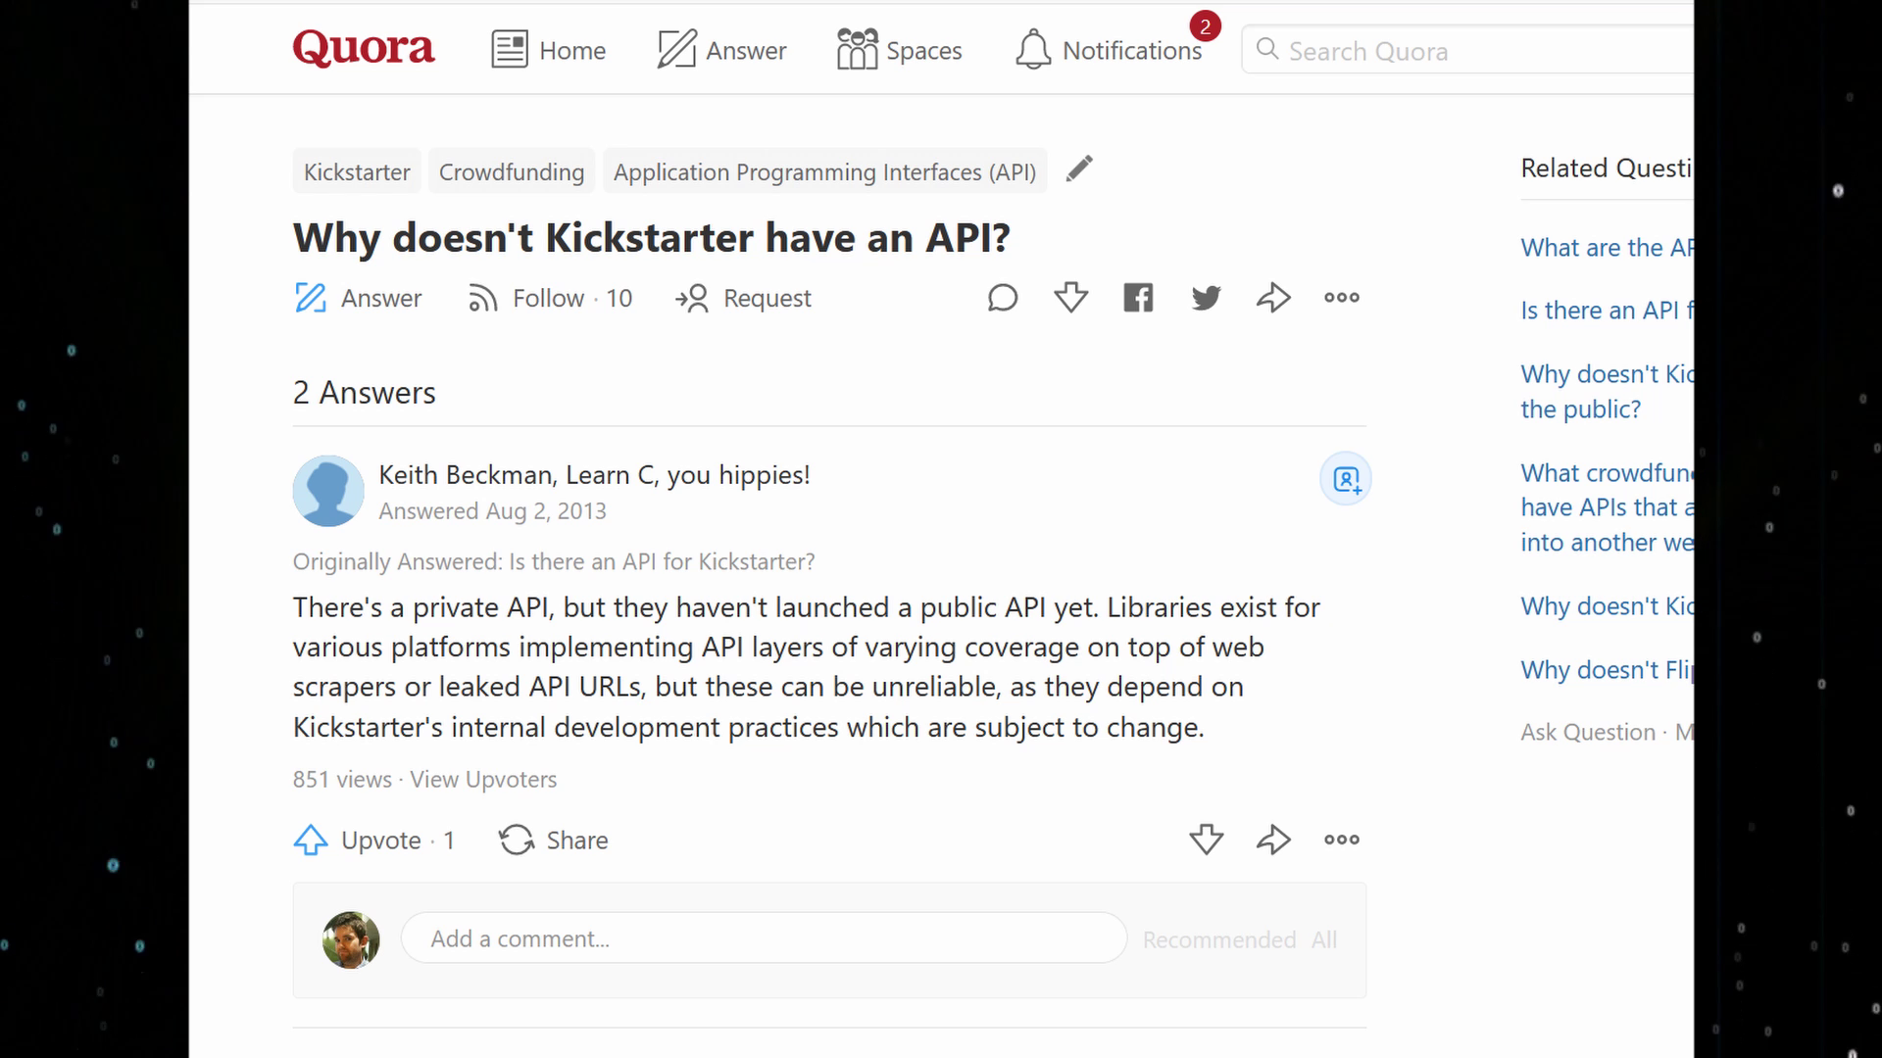Upvote Keith Beckman's answer
The image size is (1882, 1058).
coord(373,840)
